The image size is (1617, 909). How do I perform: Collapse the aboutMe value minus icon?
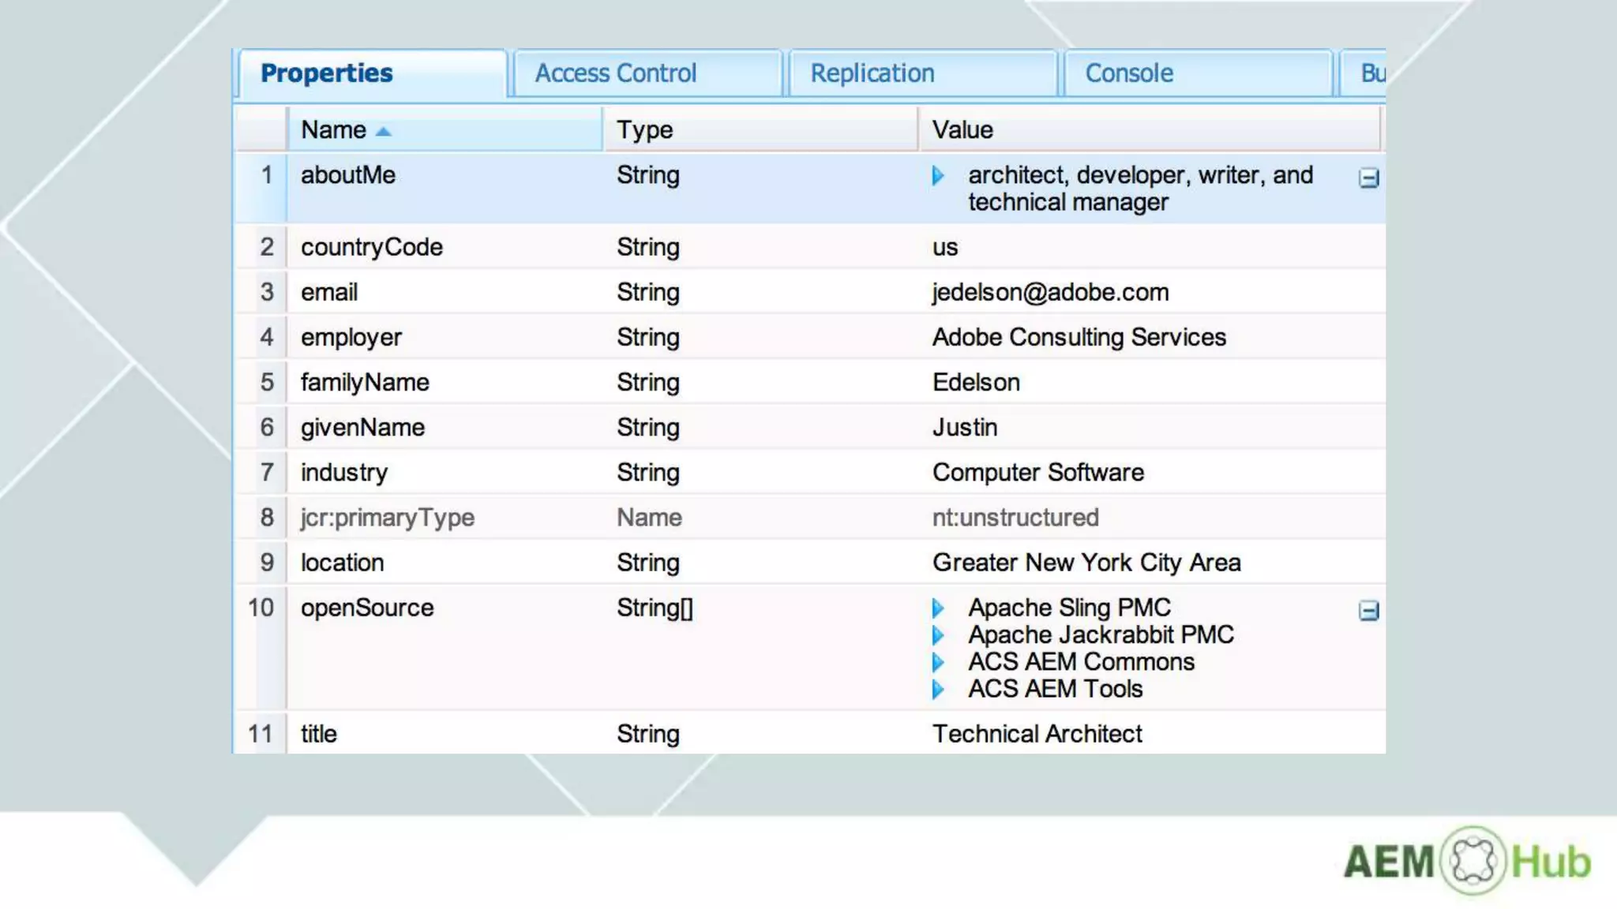click(x=1368, y=178)
